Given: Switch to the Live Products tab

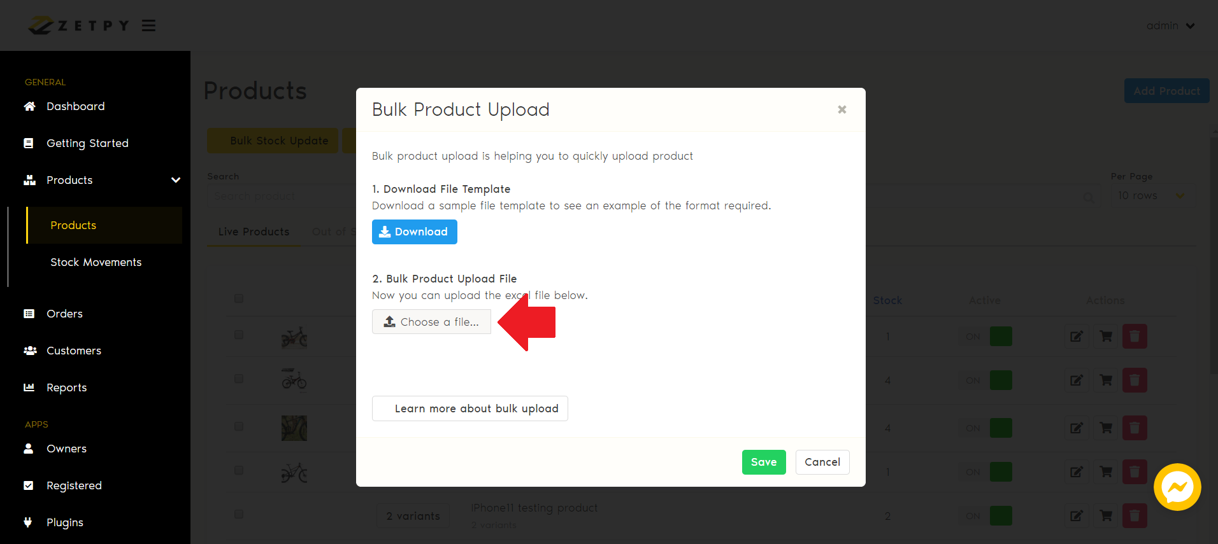Looking at the screenshot, I should 254,232.
